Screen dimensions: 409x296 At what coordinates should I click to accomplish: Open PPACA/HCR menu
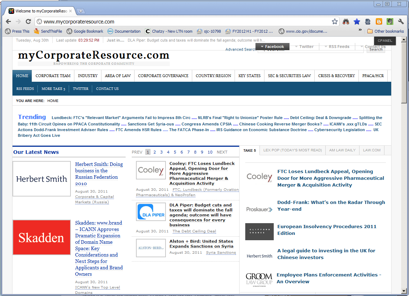373,76
